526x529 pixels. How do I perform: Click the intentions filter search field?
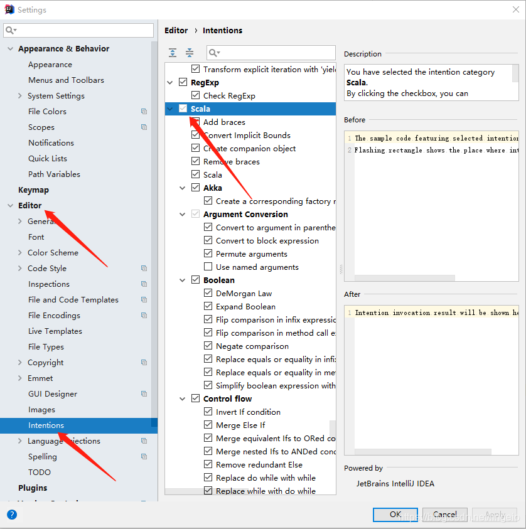(271, 53)
